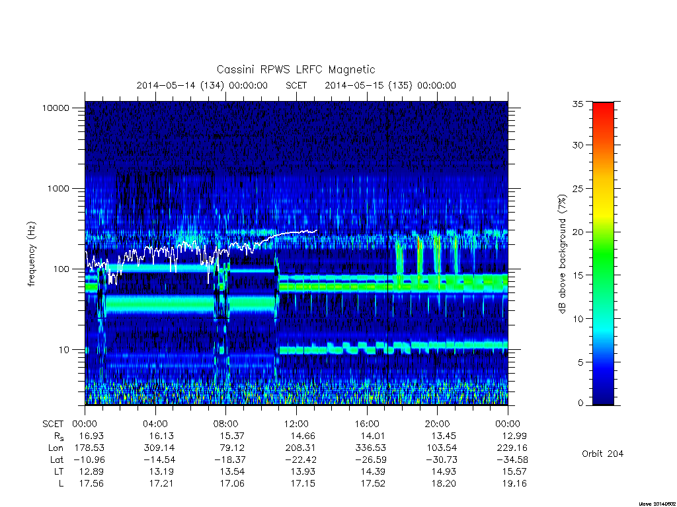Click the Rs value 12.99
Screen dimensions: 677x507
pos(514,436)
